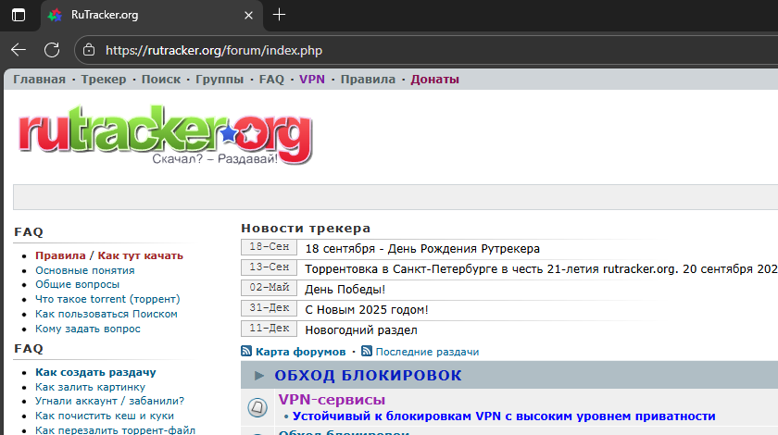
Task: Open news: День Победы!
Action: tap(345, 289)
